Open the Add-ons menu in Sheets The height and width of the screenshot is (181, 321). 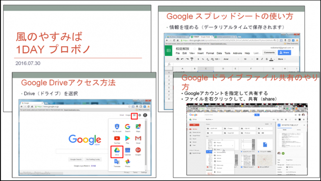pos(237,53)
